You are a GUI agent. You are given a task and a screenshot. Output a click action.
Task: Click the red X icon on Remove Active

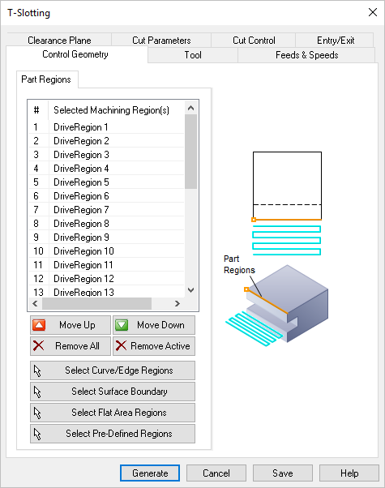coord(121,346)
